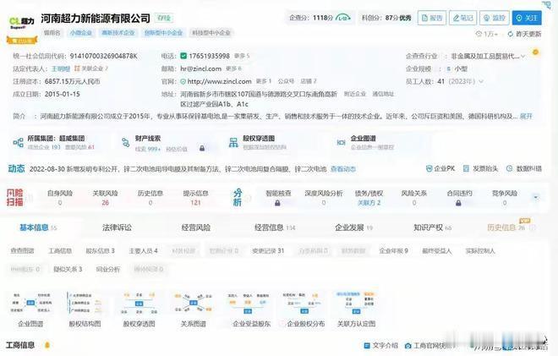Show more emails 更多 6

point(233,68)
